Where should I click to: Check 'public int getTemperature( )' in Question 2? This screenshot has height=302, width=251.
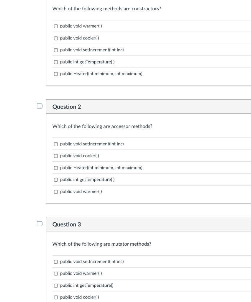(x=56, y=180)
